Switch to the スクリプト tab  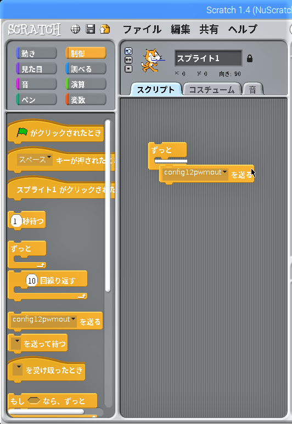156,90
